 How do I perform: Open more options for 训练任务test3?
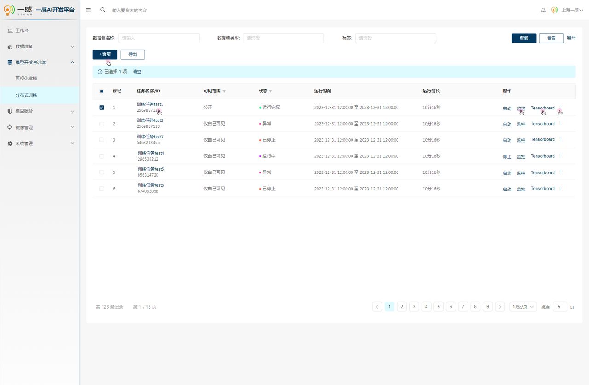tap(560, 139)
